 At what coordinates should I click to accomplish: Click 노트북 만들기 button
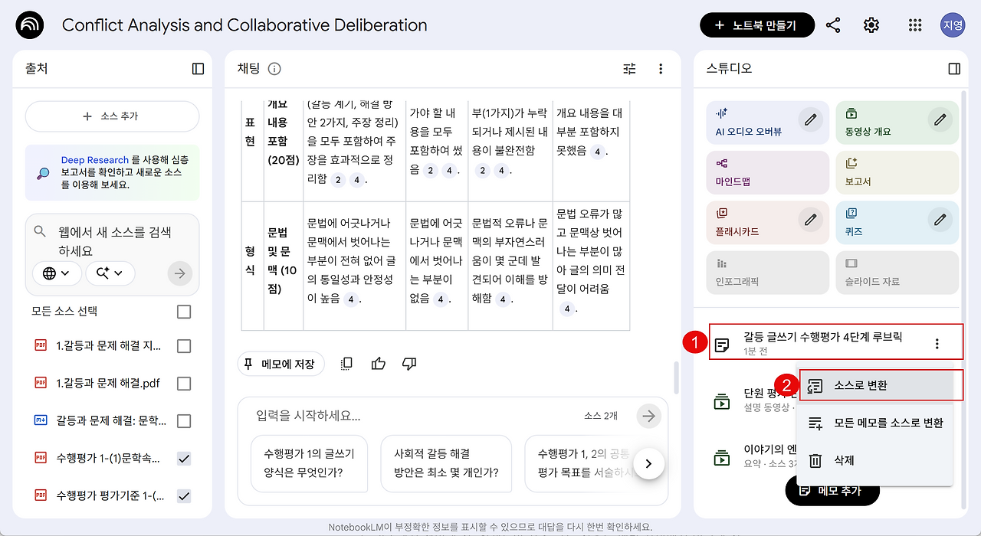coord(757,25)
